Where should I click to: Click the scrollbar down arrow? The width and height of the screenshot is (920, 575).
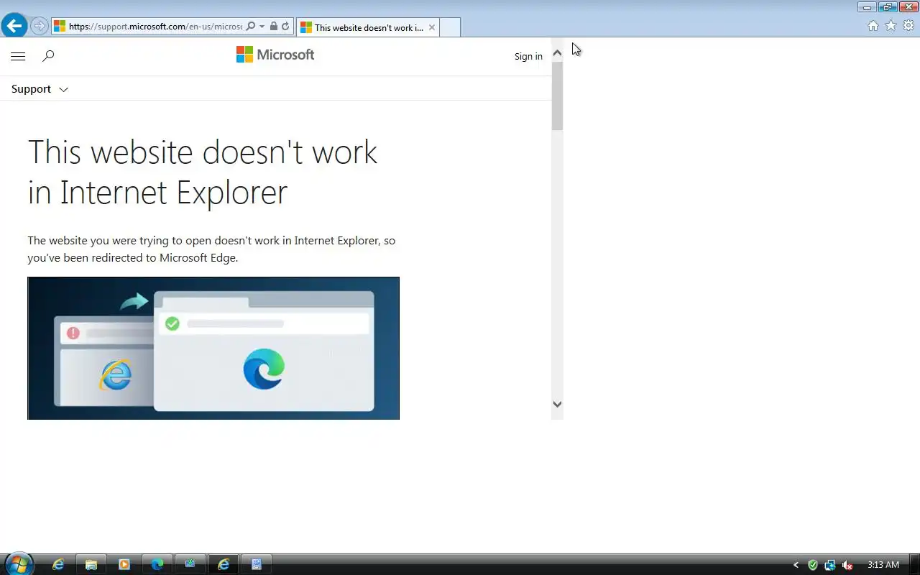557,404
